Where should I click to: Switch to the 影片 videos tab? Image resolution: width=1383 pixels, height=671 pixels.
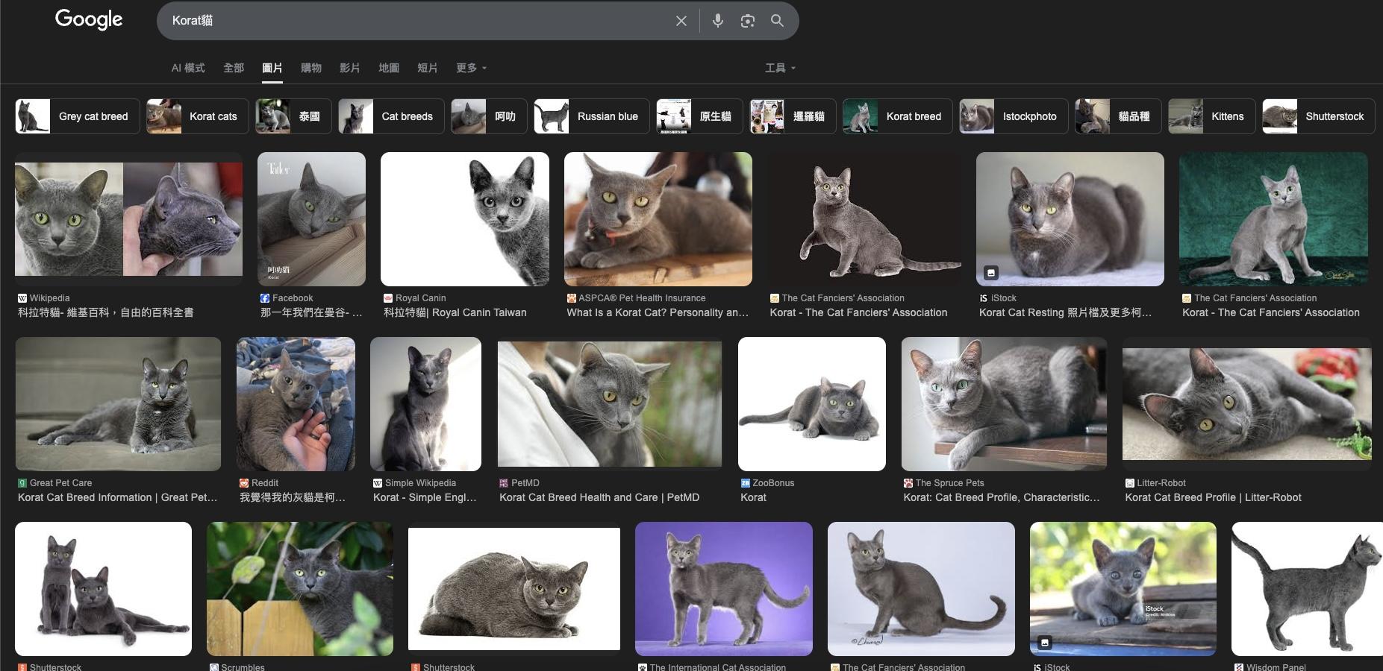(349, 68)
